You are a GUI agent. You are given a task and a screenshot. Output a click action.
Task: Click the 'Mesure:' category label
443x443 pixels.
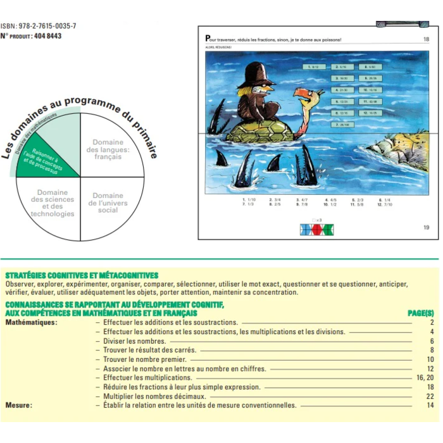tap(18, 405)
